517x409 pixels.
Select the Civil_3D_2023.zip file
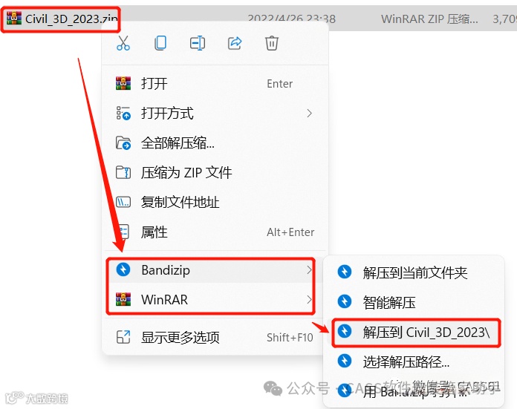pyautogui.click(x=62, y=19)
